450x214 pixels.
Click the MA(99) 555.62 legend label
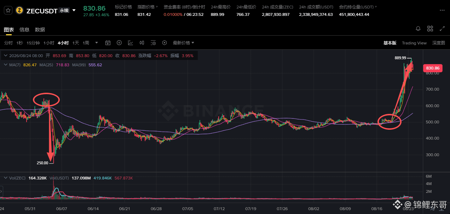pos(87,65)
